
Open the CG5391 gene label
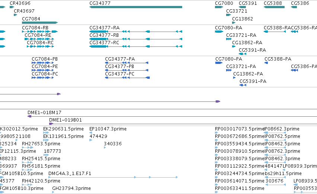pos(248,3)
